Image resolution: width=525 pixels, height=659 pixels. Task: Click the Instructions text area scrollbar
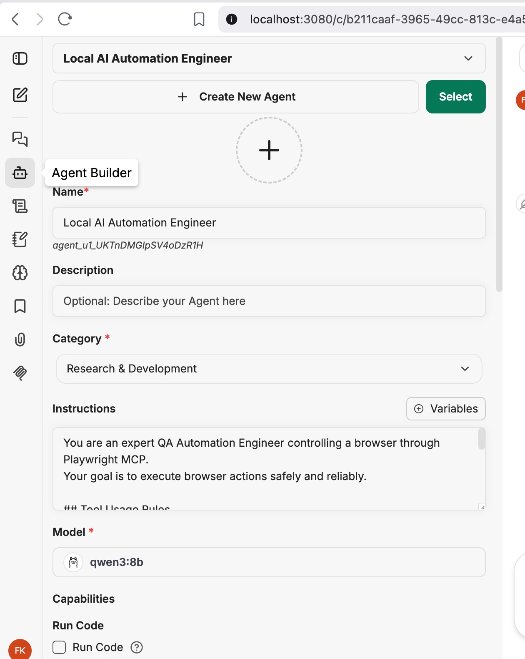click(x=482, y=439)
